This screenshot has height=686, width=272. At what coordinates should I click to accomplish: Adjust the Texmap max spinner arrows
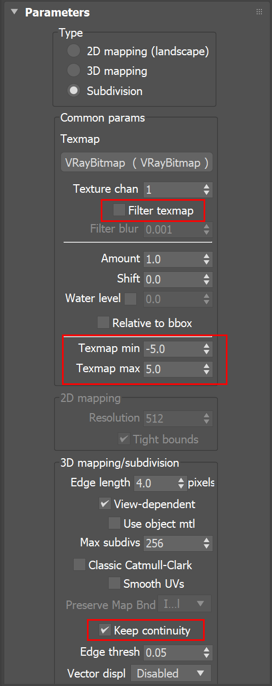coord(207,368)
